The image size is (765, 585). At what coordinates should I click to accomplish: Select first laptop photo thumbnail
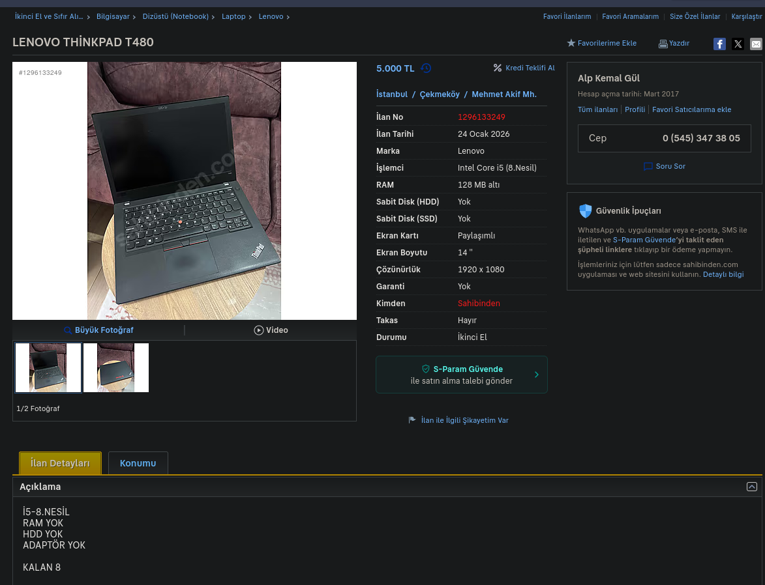48,367
